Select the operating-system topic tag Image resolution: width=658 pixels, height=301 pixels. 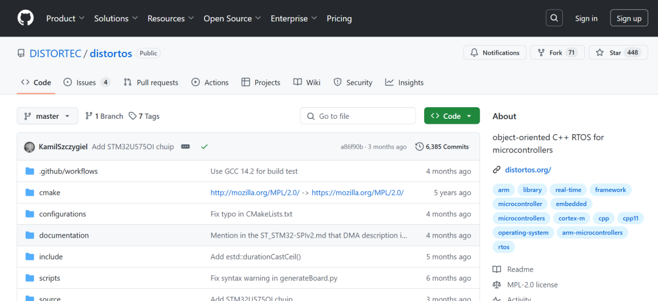(524, 233)
